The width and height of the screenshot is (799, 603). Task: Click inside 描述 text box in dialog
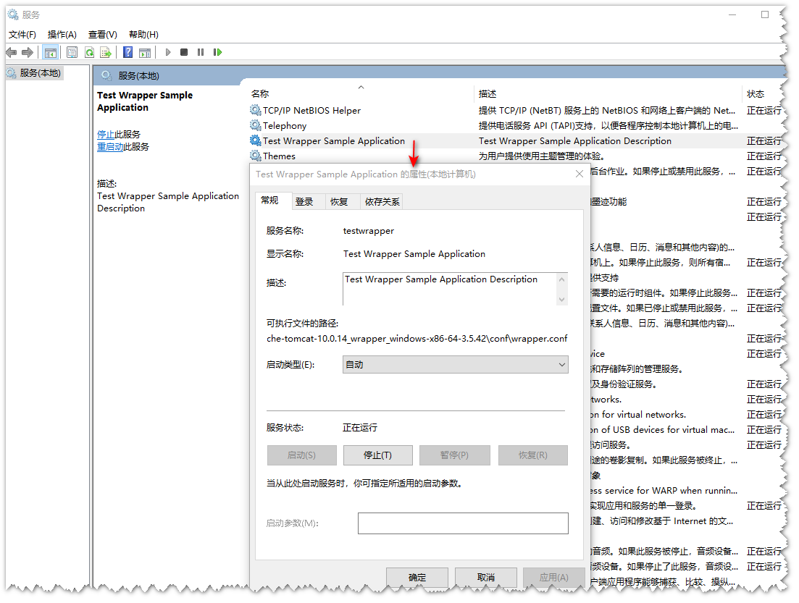[x=449, y=289]
